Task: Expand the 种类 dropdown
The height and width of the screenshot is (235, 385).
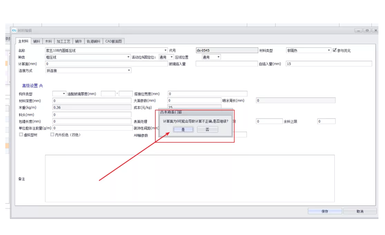Action: coord(129,57)
